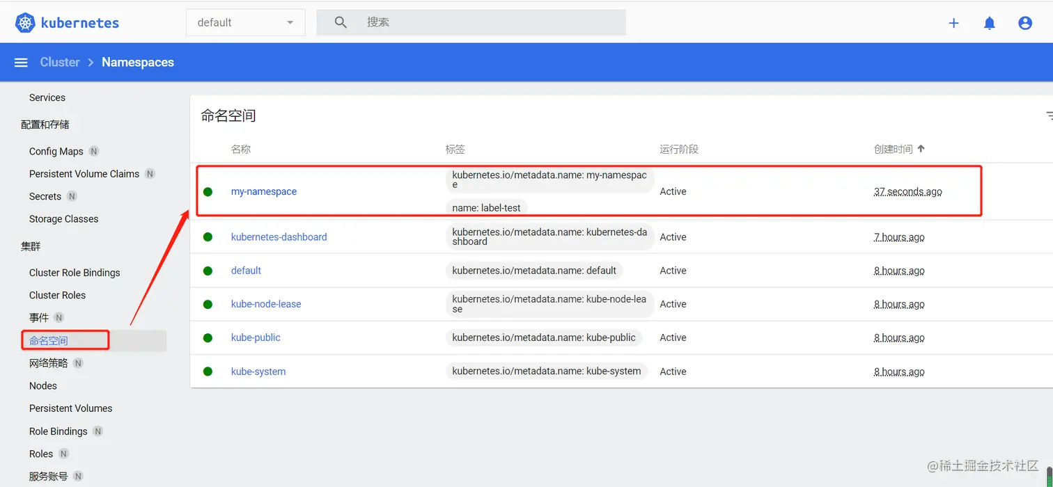Open the kube-system namespace link
This screenshot has width=1053, height=487.
(258, 372)
